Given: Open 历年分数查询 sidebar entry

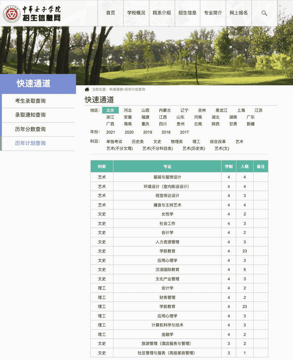Looking at the screenshot, I should 30,129.
